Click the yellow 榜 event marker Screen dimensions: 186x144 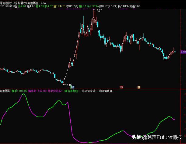click(139, 87)
